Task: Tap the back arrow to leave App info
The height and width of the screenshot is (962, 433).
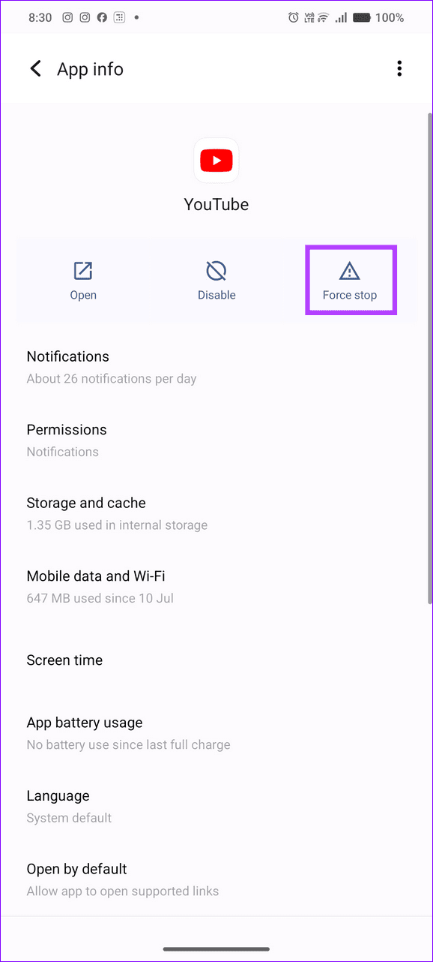Action: [35, 68]
